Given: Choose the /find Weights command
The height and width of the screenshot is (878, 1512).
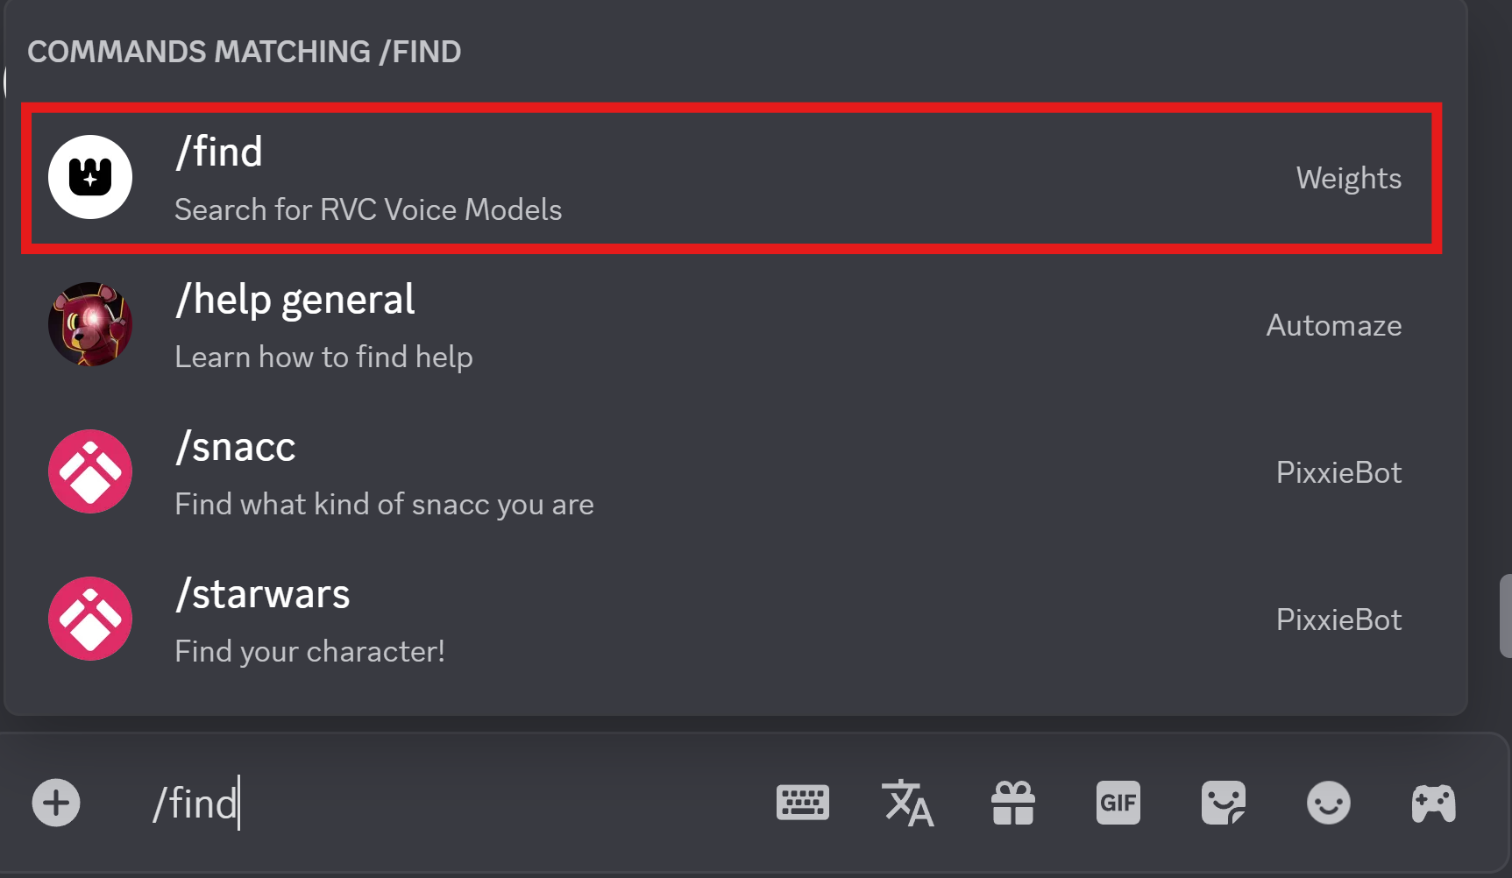Looking at the screenshot, I should [x=732, y=178].
